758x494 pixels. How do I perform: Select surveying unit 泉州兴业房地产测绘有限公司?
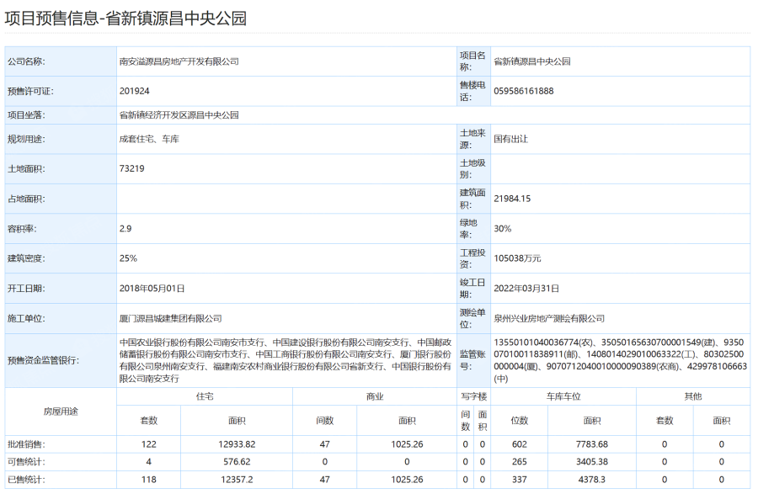point(548,318)
